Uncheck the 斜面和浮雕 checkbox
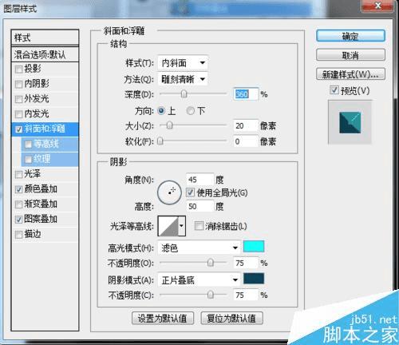 pos(18,129)
